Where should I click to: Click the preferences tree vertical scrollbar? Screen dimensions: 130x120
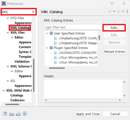[34, 75]
